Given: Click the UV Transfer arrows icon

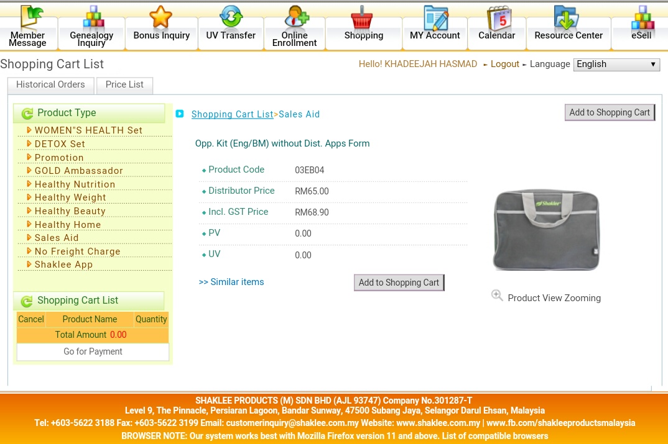Looking at the screenshot, I should pos(231,17).
